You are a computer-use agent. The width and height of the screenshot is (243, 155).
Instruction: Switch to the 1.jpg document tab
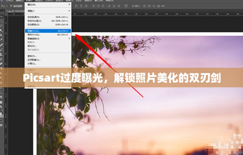tap(15, 11)
